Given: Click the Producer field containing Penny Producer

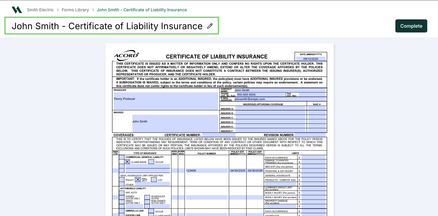Looking at the screenshot, I should (166, 101).
